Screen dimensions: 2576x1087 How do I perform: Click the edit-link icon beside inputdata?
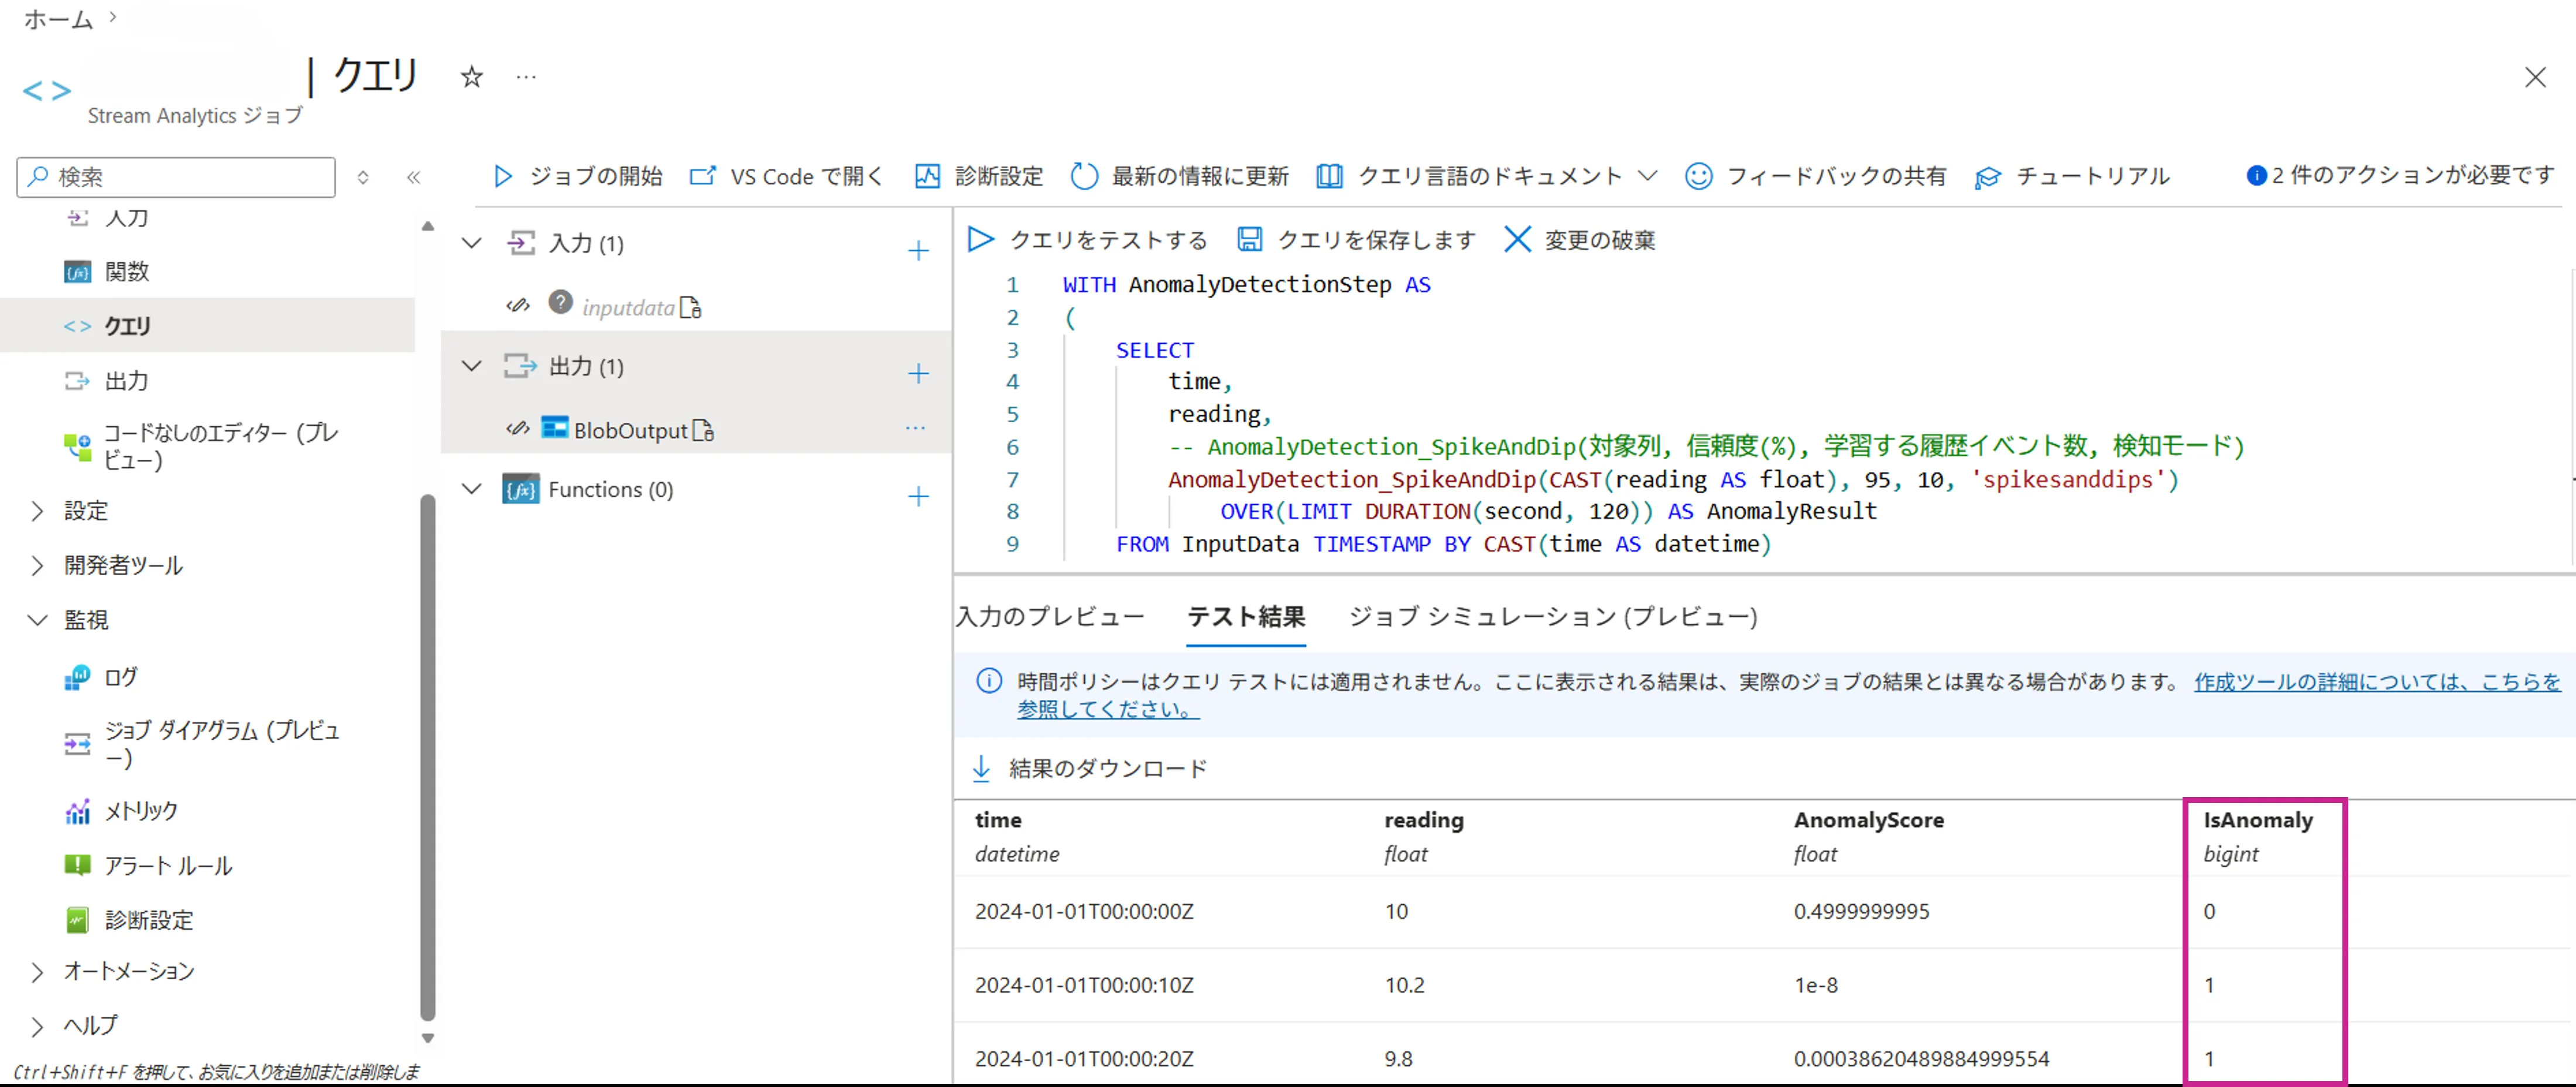(517, 305)
